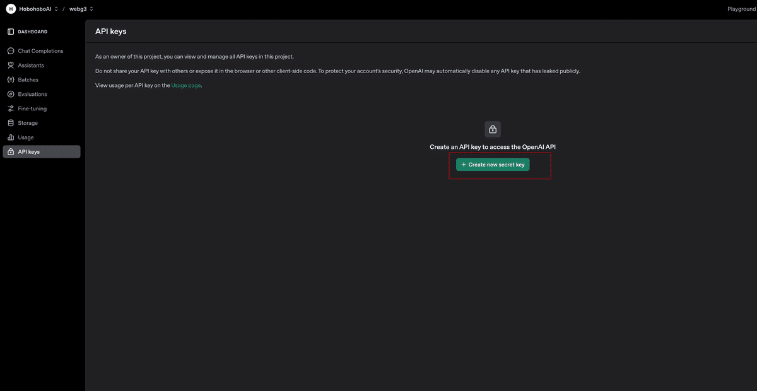Click the Evaluations compass icon

(11, 94)
